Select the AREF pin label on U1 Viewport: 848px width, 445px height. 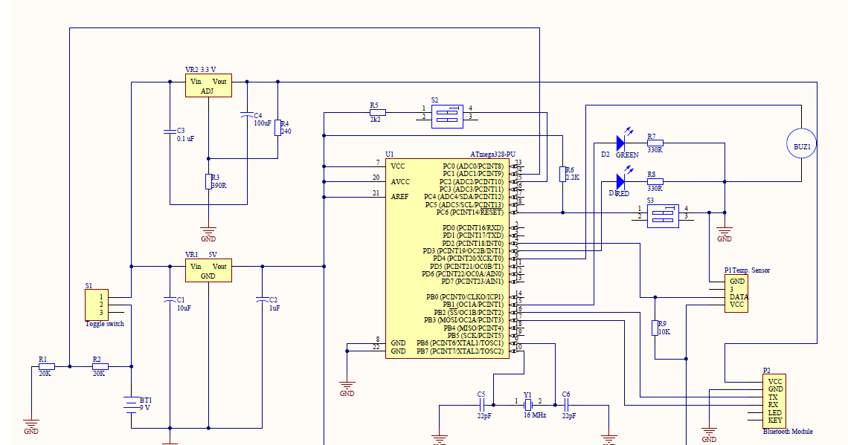point(399,197)
